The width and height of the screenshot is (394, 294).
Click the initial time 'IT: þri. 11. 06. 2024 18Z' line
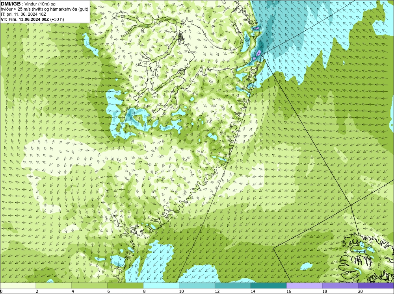point(23,14)
